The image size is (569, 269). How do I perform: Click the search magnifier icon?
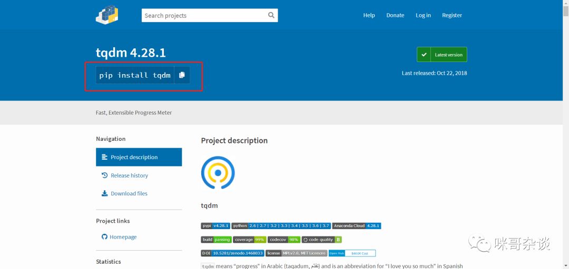(271, 15)
